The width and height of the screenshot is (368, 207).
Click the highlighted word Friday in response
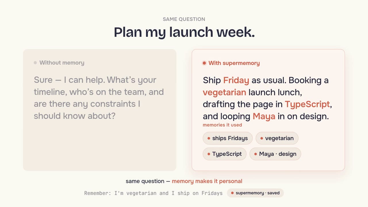tap(236, 80)
